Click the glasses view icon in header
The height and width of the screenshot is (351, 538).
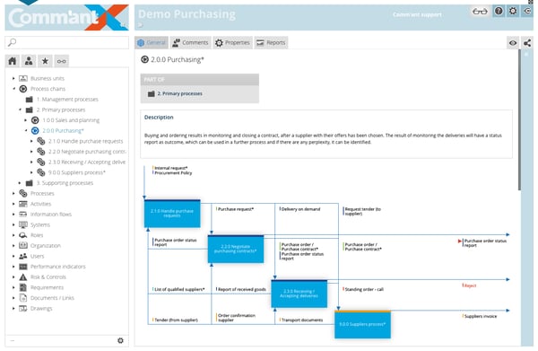pyautogui.click(x=480, y=12)
